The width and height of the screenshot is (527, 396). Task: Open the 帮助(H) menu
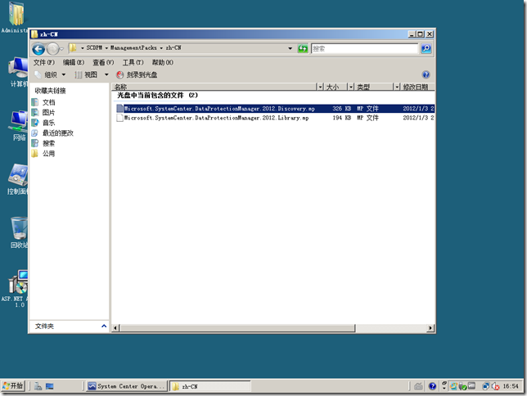(163, 62)
